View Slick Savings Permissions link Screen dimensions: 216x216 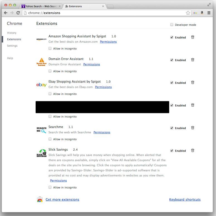58,180
